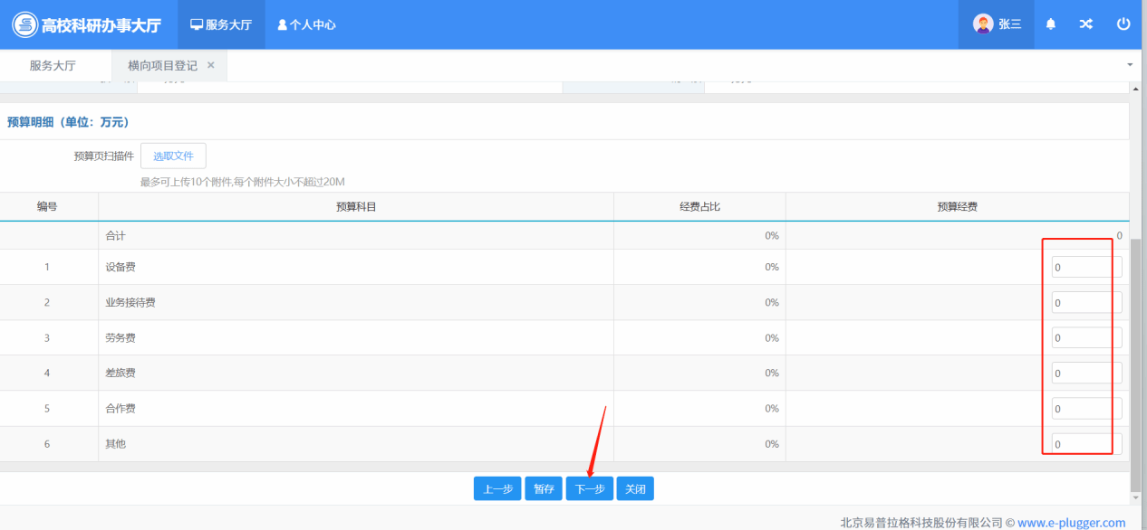Expand the tab list dropdown arrow
This screenshot has height=530, width=1147.
[1129, 65]
